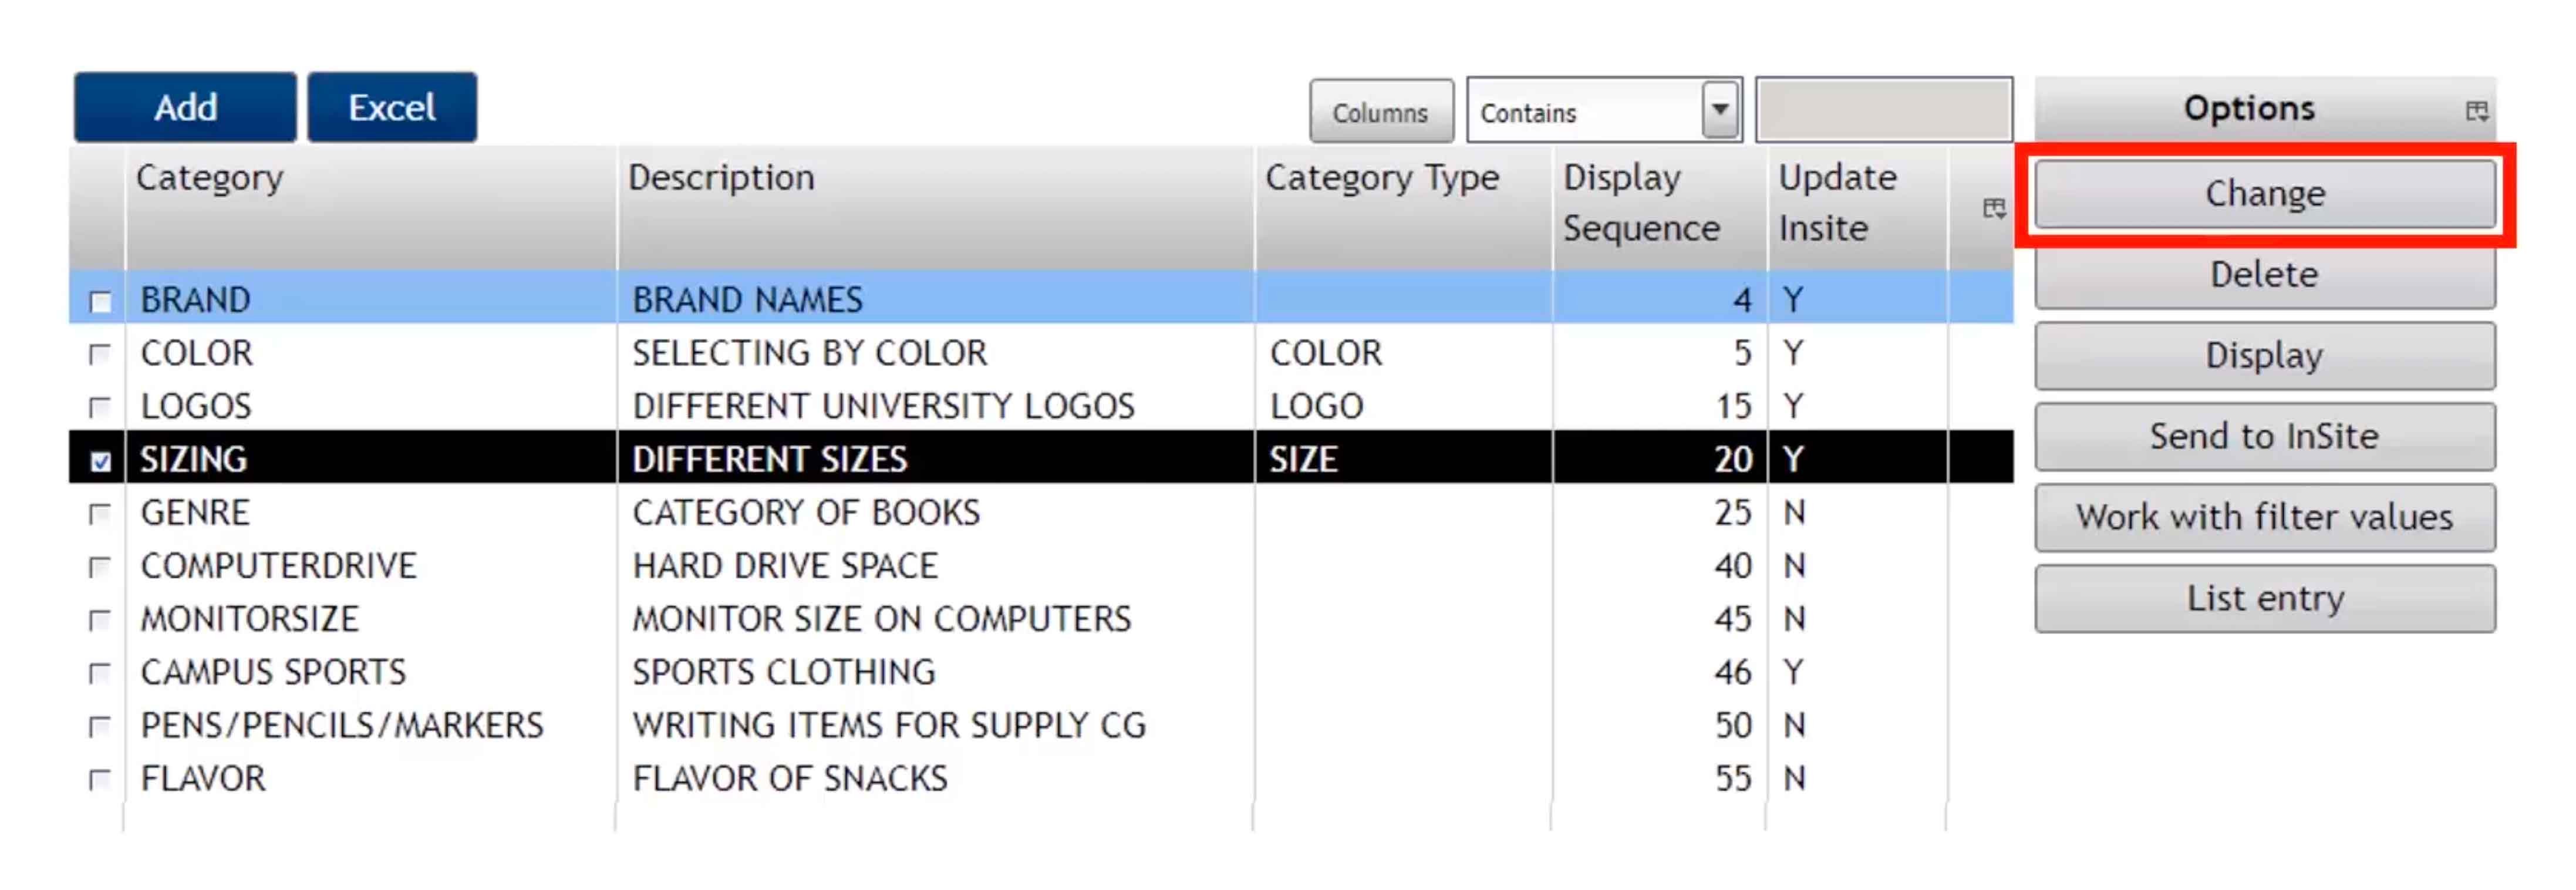Click the List entry button
The height and width of the screenshot is (890, 2576).
tap(2264, 598)
